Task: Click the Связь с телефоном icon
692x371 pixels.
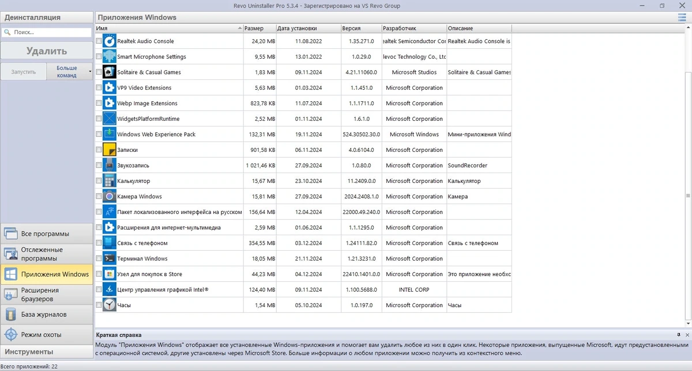Action: 110,243
